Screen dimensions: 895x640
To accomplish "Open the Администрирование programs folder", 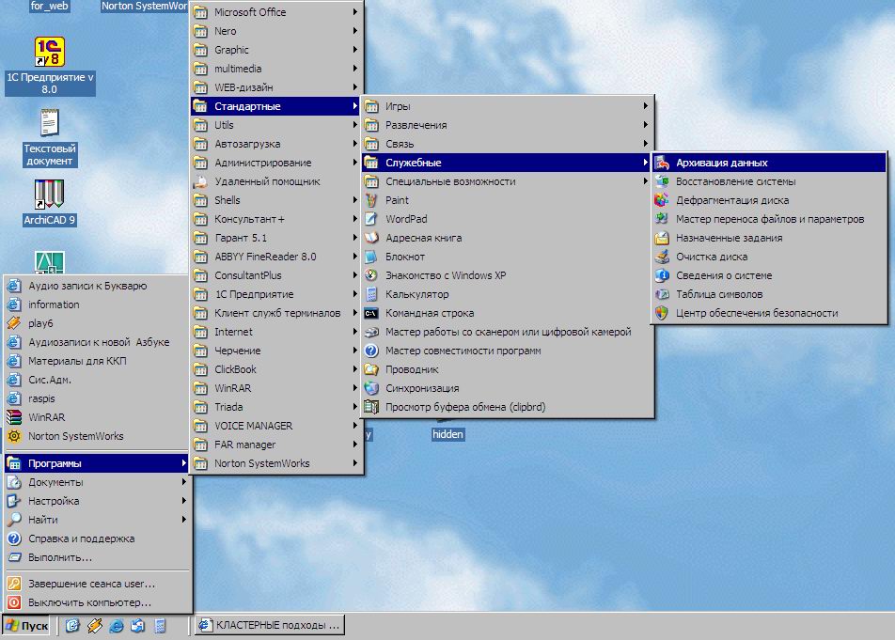I will [x=276, y=163].
